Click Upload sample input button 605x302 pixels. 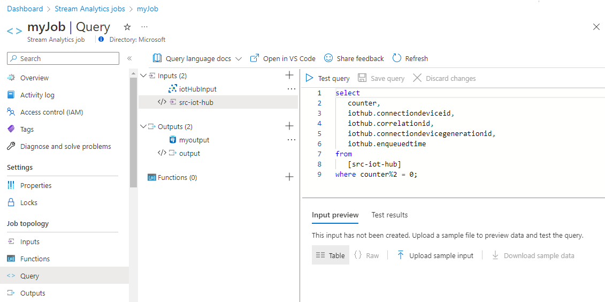[435, 255]
